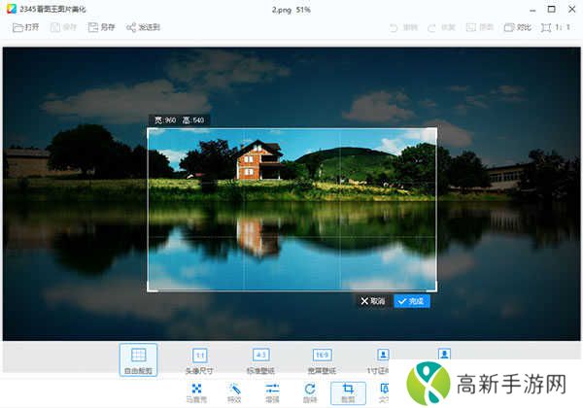This screenshot has width=583, height=408.
Task: Toggle the 对比 (Compare) view
Action: tap(516, 27)
